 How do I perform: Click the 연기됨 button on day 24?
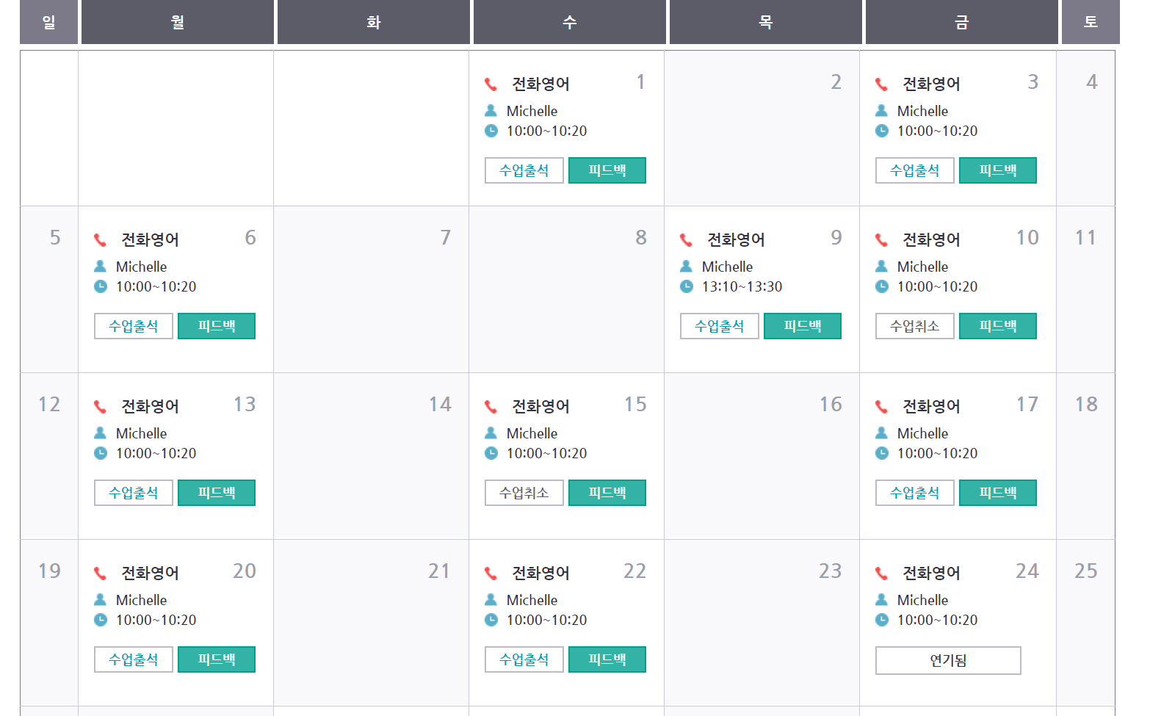tap(947, 660)
